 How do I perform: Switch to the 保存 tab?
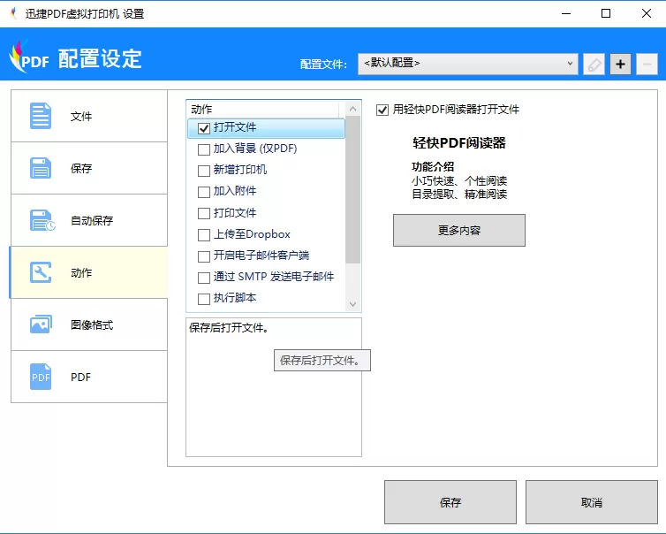tap(89, 168)
